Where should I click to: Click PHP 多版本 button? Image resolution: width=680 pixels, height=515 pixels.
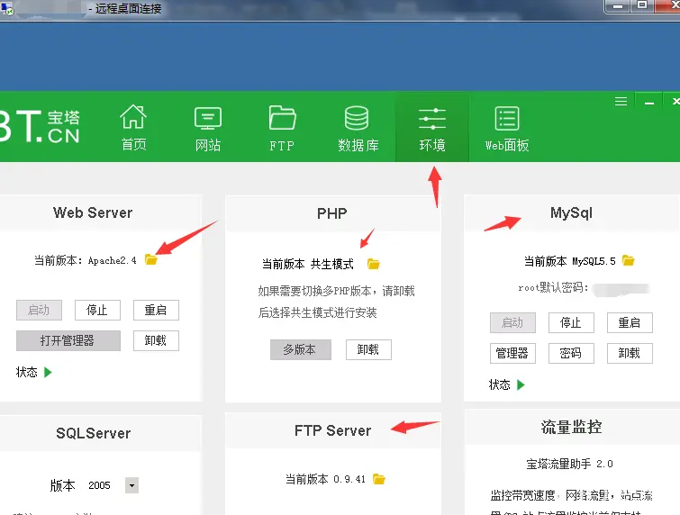pos(301,349)
